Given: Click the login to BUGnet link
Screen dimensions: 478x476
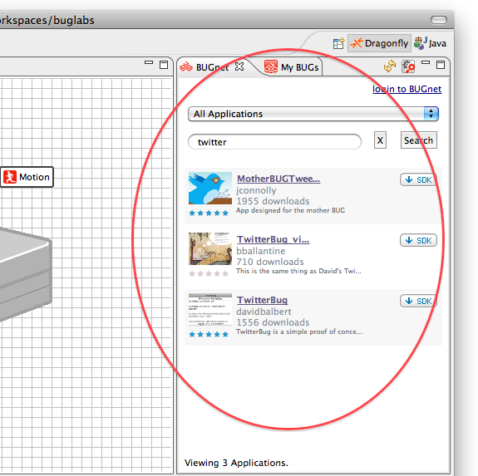Looking at the screenshot, I should [x=407, y=89].
